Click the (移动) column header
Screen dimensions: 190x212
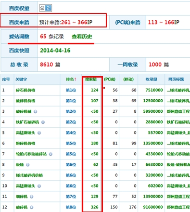pyautogui.click(x=128, y=79)
